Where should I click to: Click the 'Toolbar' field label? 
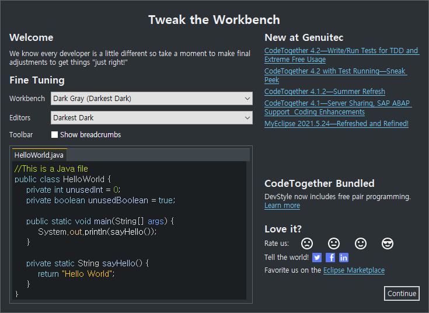pyautogui.click(x=21, y=135)
